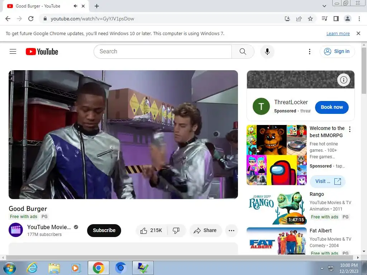Open the Rango movie thumbnail
Screen dimensions: 367x275
(x=276, y=208)
